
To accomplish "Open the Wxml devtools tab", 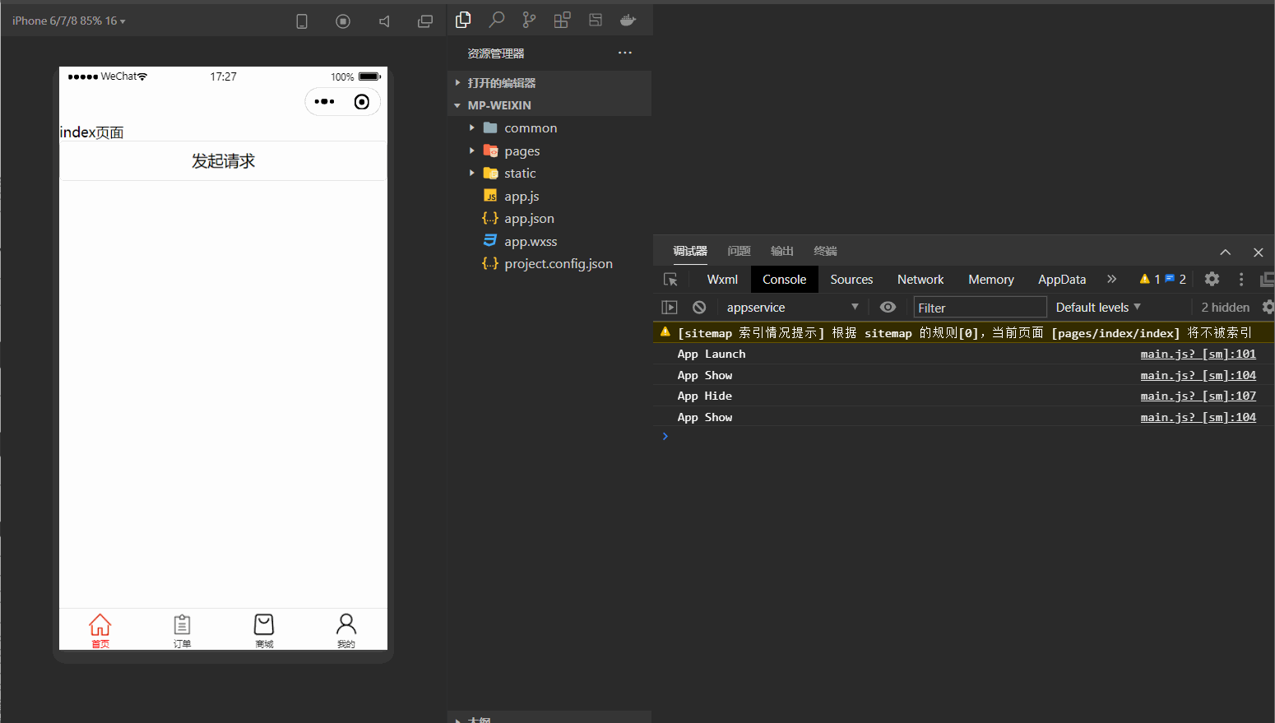I will point(722,280).
